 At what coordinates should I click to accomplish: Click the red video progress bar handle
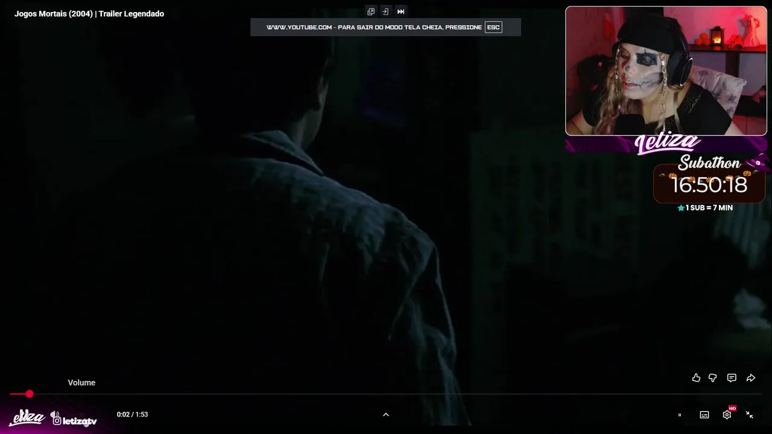(x=29, y=394)
